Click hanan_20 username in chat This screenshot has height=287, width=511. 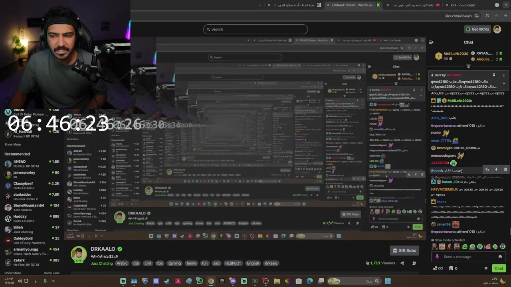pyautogui.click(x=450, y=182)
